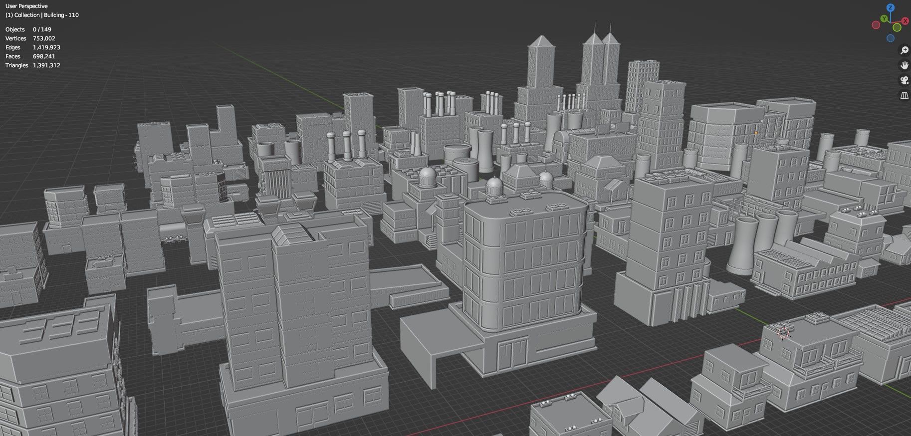Click the Faces '698,241' statistic
This screenshot has width=911, height=436.
coord(44,56)
